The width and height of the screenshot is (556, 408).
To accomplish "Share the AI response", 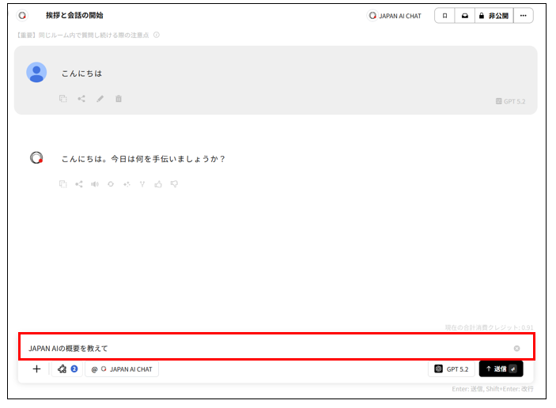I will coord(79,184).
